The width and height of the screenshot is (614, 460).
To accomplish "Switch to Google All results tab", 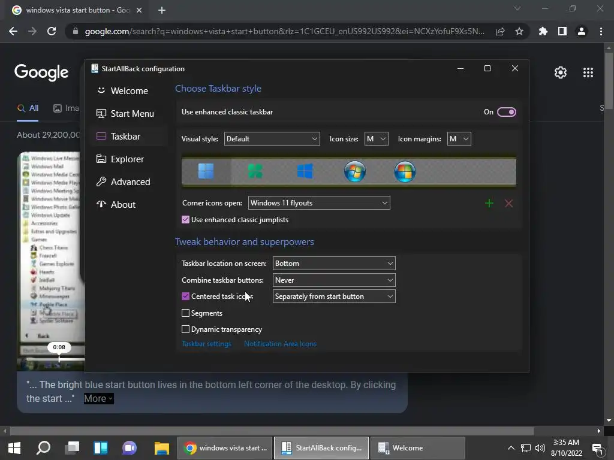I will point(28,108).
